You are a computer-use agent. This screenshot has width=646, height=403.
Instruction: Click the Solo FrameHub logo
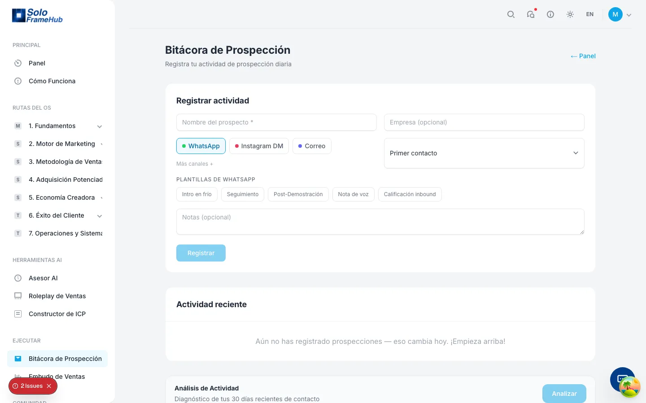pyautogui.click(x=37, y=16)
